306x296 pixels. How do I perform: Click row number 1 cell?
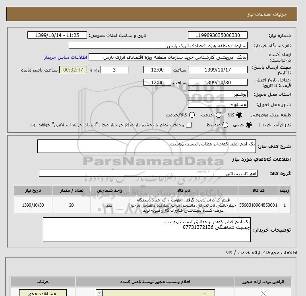point(285,205)
